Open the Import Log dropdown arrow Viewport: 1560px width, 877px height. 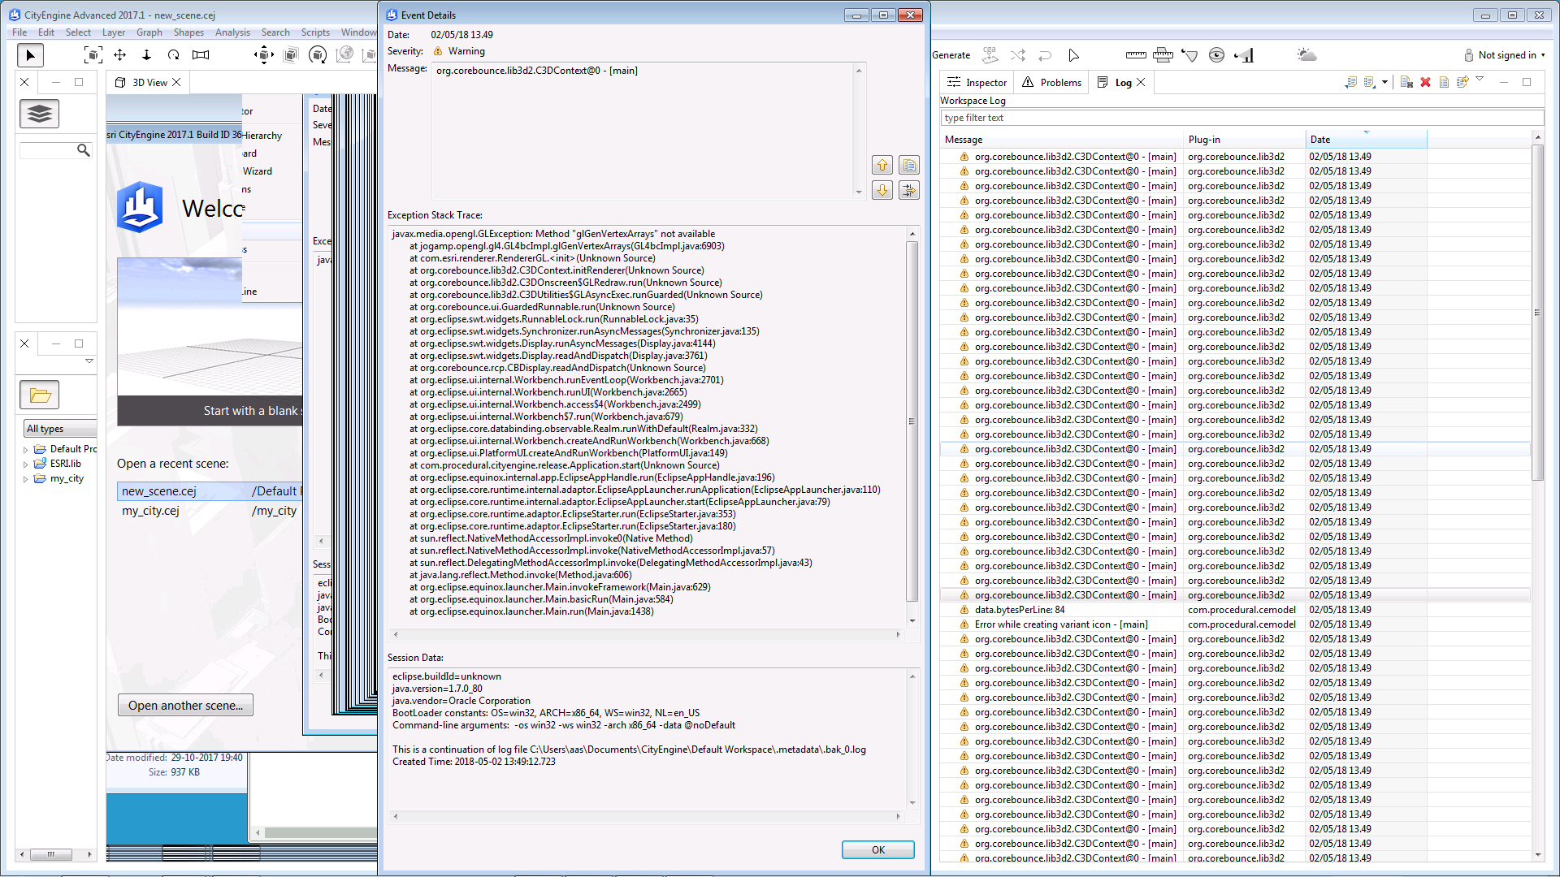1384,82
